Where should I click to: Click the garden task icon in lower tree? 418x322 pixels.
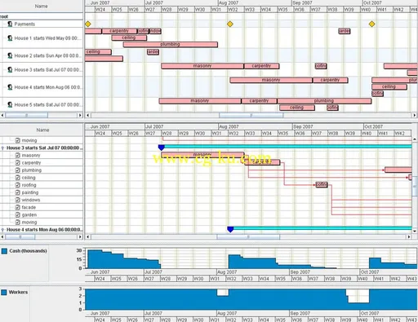point(18,214)
